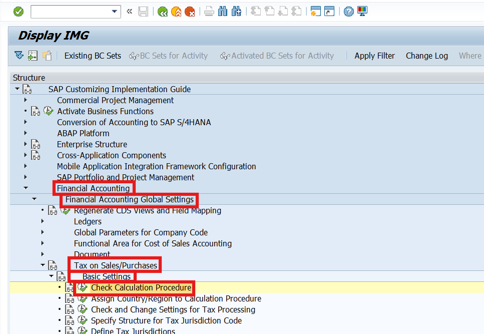This screenshot has height=334, width=484.
Task: Click the Find binoculars icon
Action: click(222, 11)
